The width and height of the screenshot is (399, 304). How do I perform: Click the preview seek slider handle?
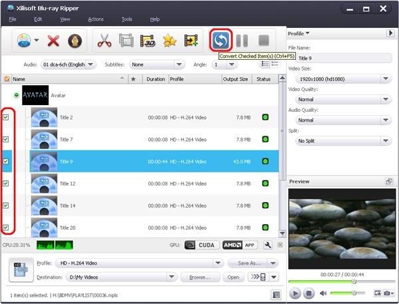point(354,281)
